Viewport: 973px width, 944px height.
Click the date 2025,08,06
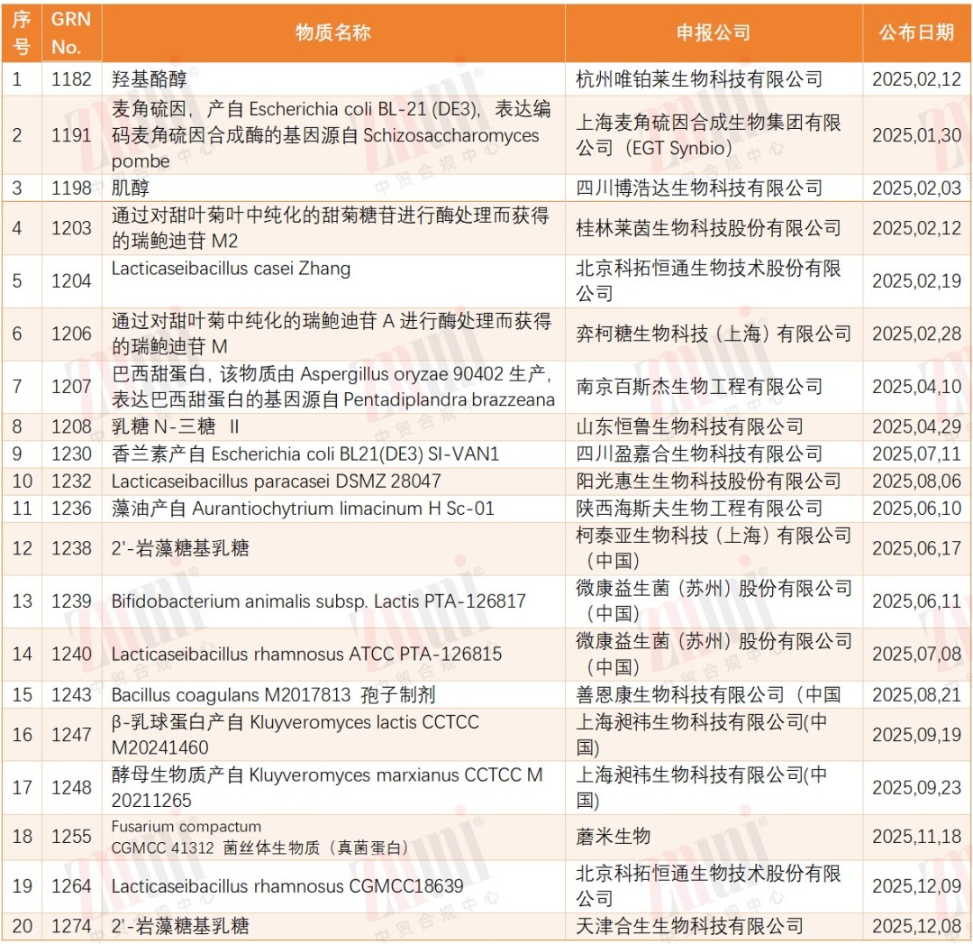(x=916, y=481)
